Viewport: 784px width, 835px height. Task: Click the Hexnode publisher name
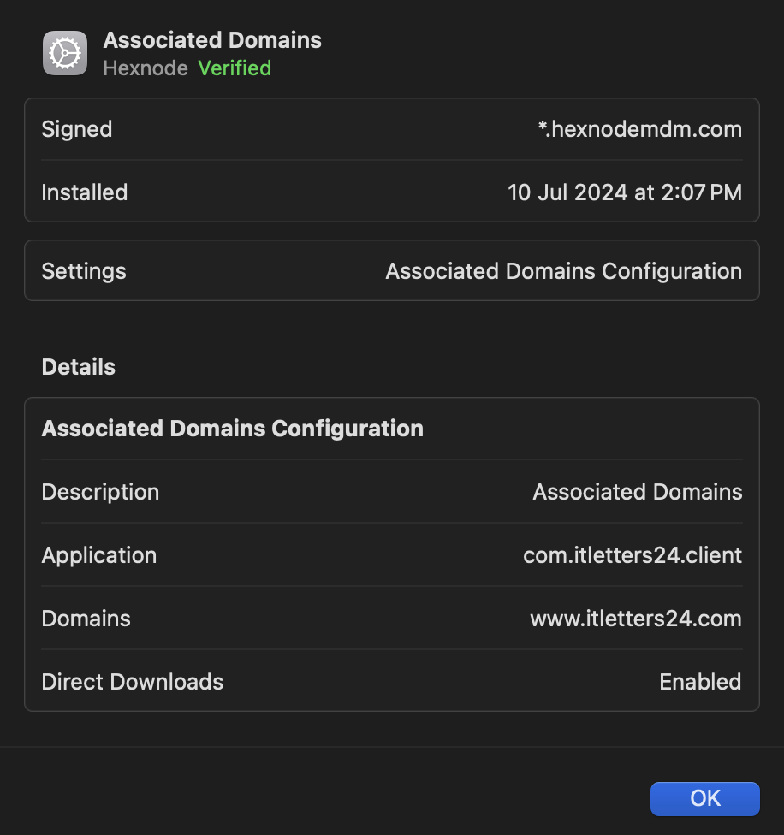(x=146, y=68)
